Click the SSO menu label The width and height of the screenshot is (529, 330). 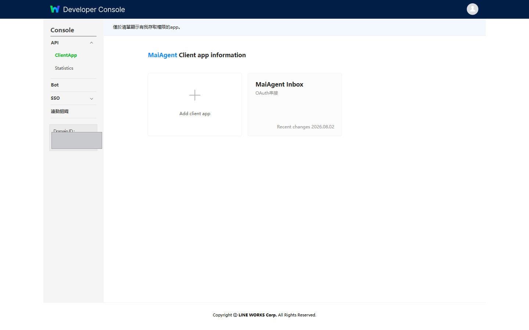pyautogui.click(x=55, y=98)
